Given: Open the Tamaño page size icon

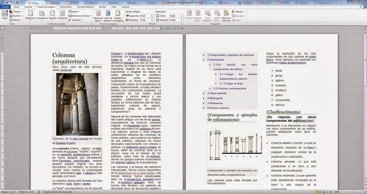Looking at the screenshot, I should click(52, 15).
